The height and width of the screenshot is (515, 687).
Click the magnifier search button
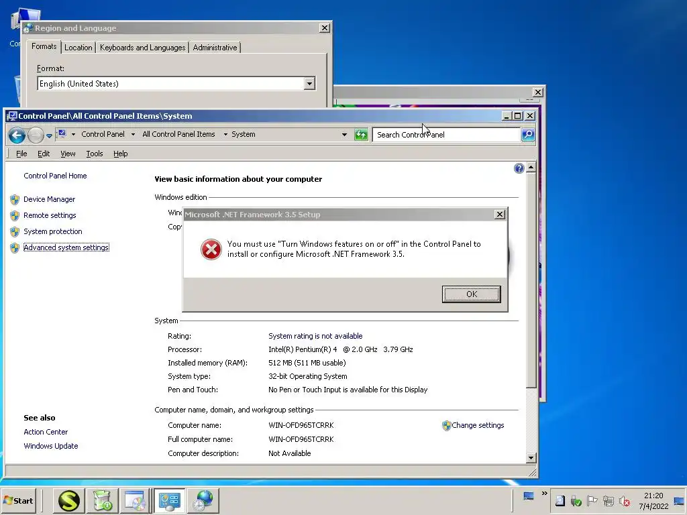click(x=528, y=134)
